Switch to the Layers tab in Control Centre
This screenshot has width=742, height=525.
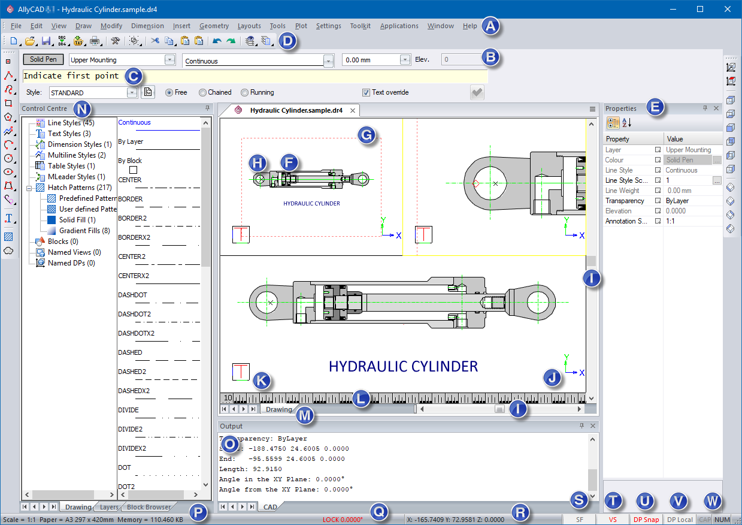[109, 507]
